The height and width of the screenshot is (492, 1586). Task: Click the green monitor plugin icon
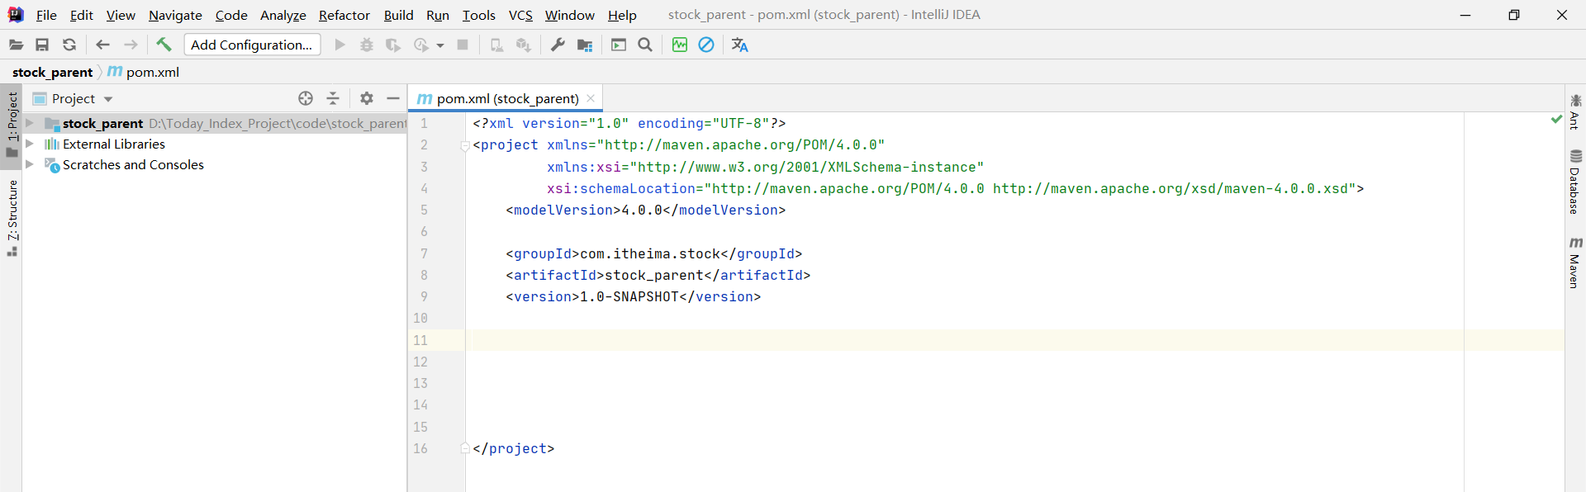(680, 45)
